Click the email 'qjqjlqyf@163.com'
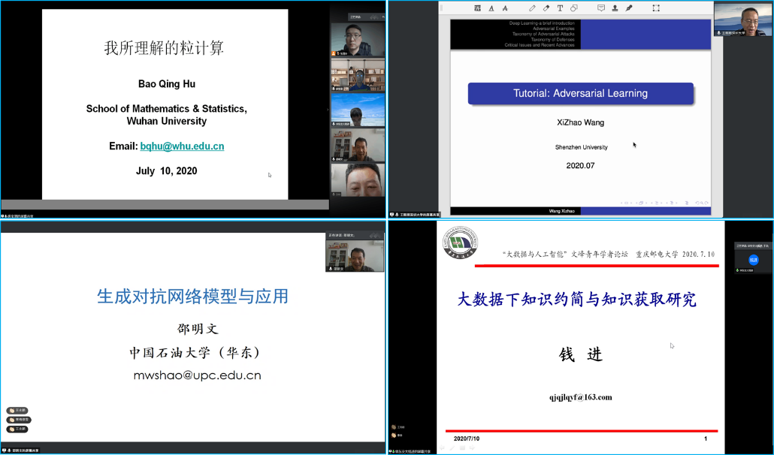Viewport: 774px width, 455px height. point(580,397)
